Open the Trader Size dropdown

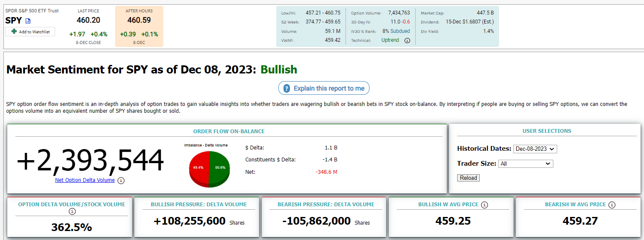[x=526, y=164]
